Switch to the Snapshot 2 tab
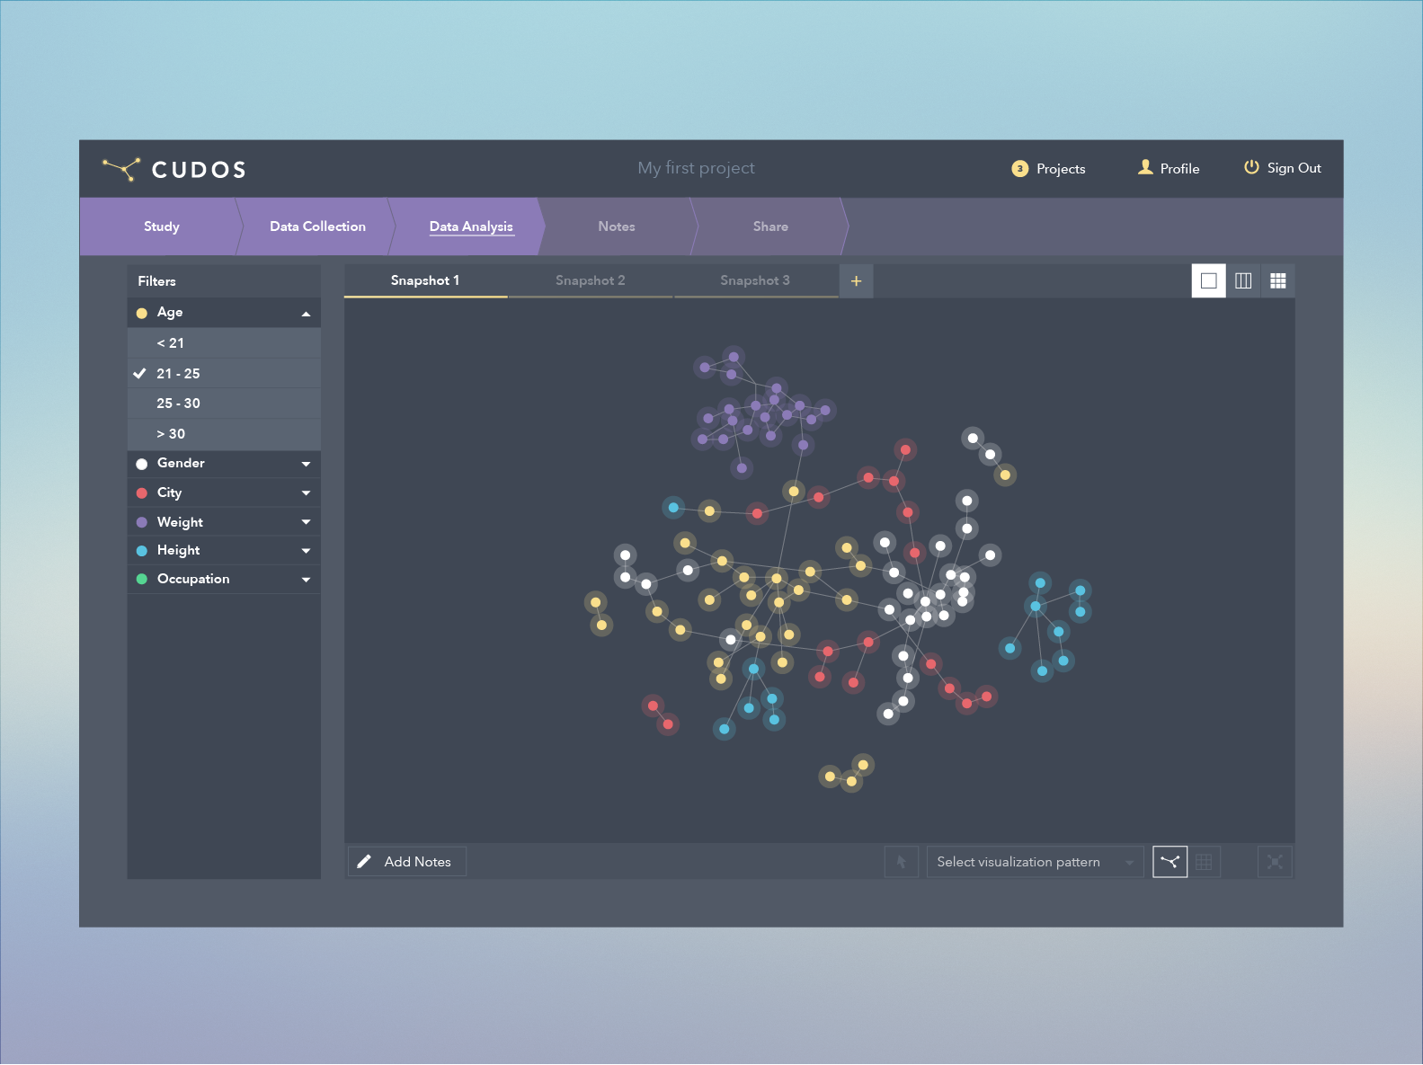The image size is (1423, 1065). pyautogui.click(x=591, y=280)
